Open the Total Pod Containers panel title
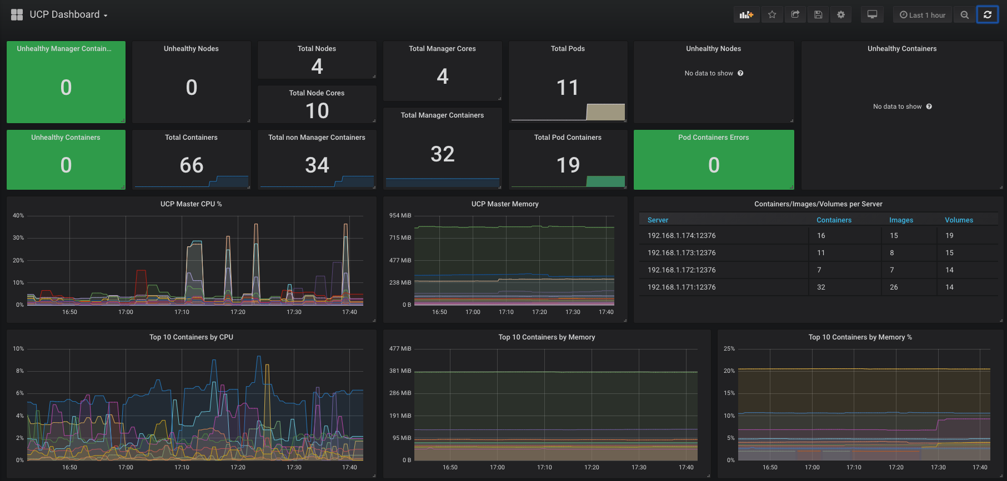This screenshot has width=1007, height=481. click(x=568, y=138)
